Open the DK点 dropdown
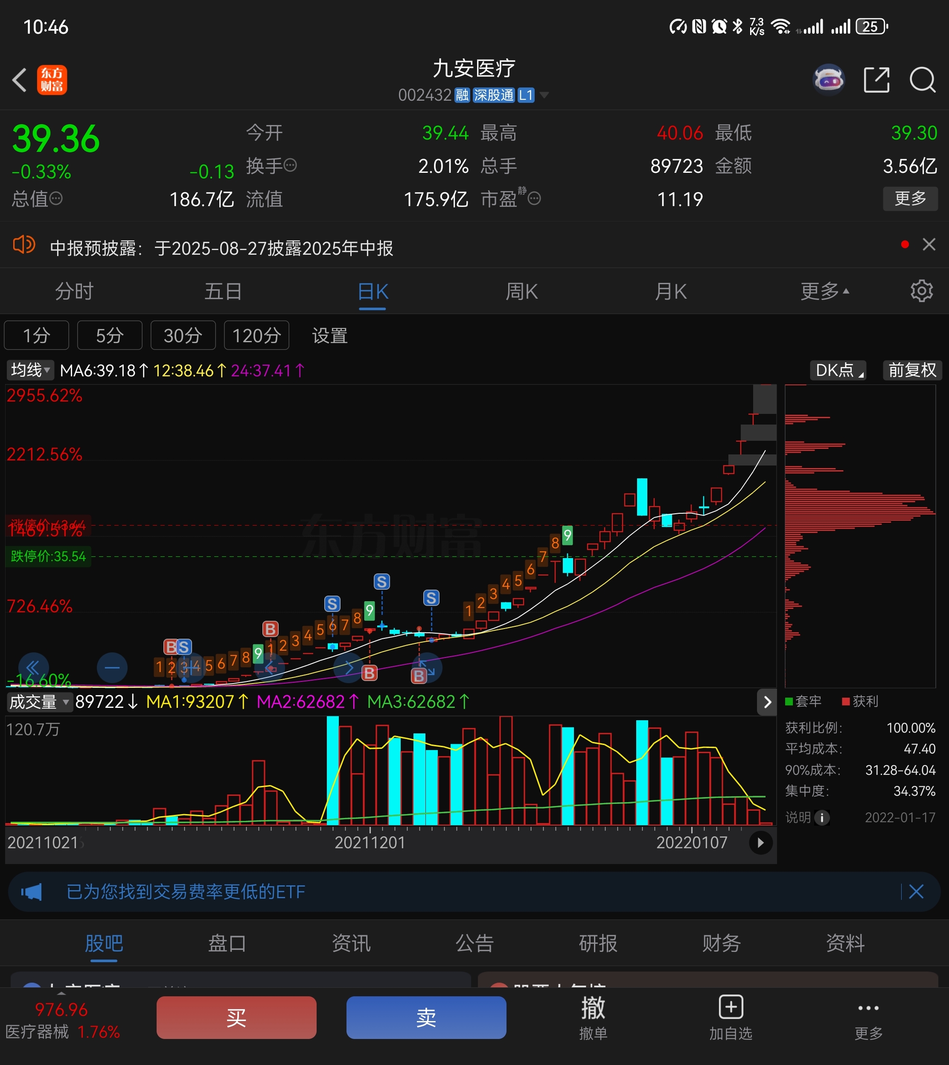949x1065 pixels. pos(838,370)
